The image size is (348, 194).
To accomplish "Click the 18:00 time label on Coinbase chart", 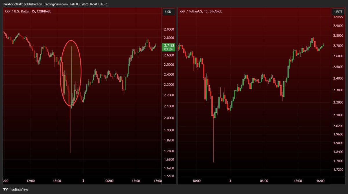I will [57, 181].
